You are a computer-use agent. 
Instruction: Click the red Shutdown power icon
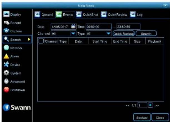6,90
